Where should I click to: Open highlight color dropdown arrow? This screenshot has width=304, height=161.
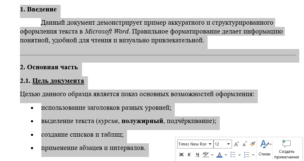[x=212, y=155]
